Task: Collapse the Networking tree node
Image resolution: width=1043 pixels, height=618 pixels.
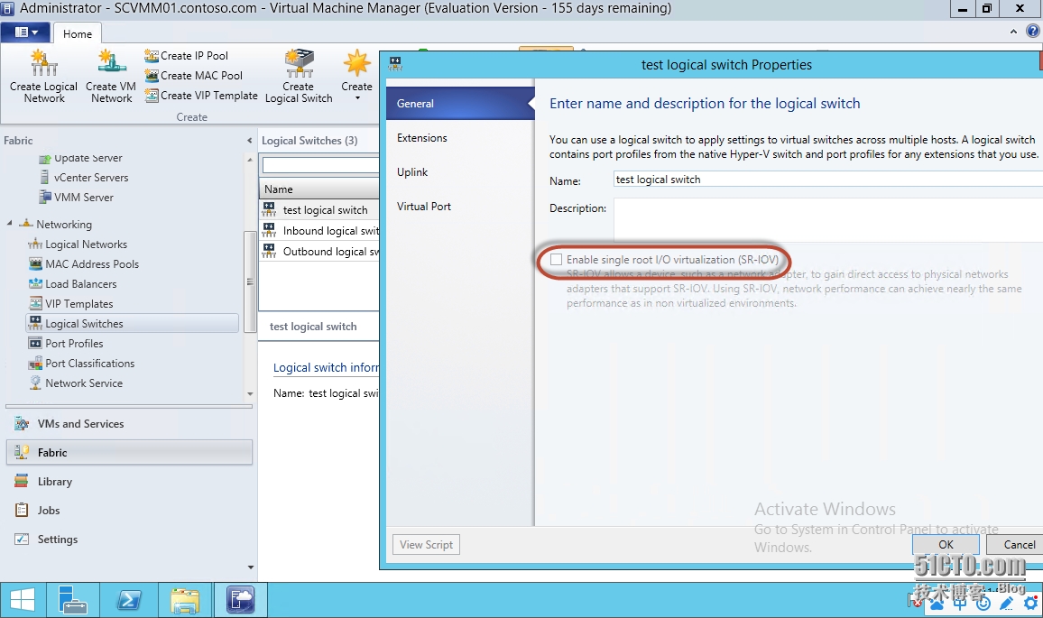Action: (x=9, y=224)
